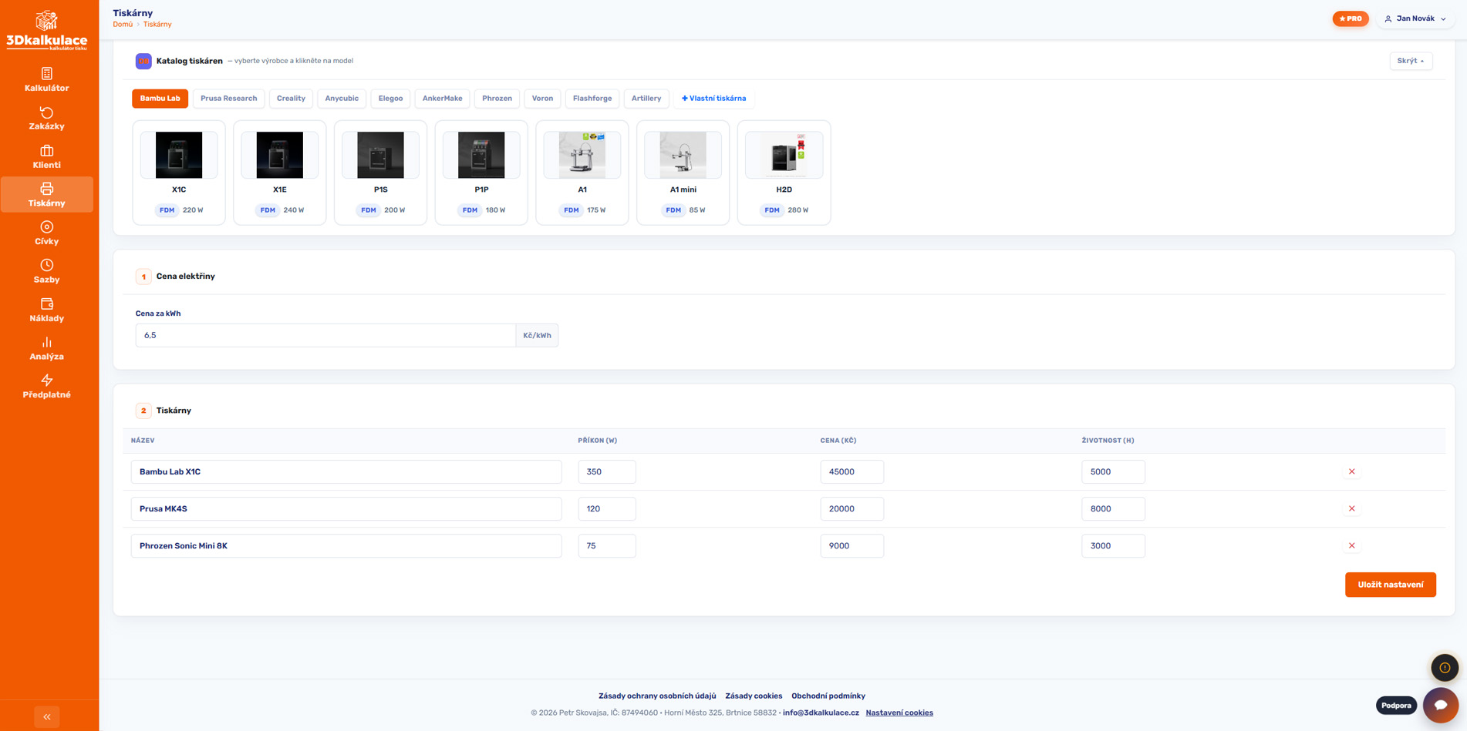
Task: Collapse catalog with Skrýt button
Action: click(1411, 61)
